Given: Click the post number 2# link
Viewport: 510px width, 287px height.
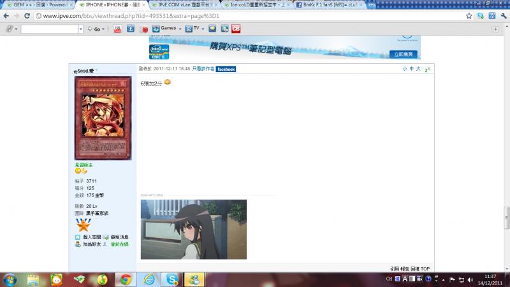Looking at the screenshot, I should [428, 70].
